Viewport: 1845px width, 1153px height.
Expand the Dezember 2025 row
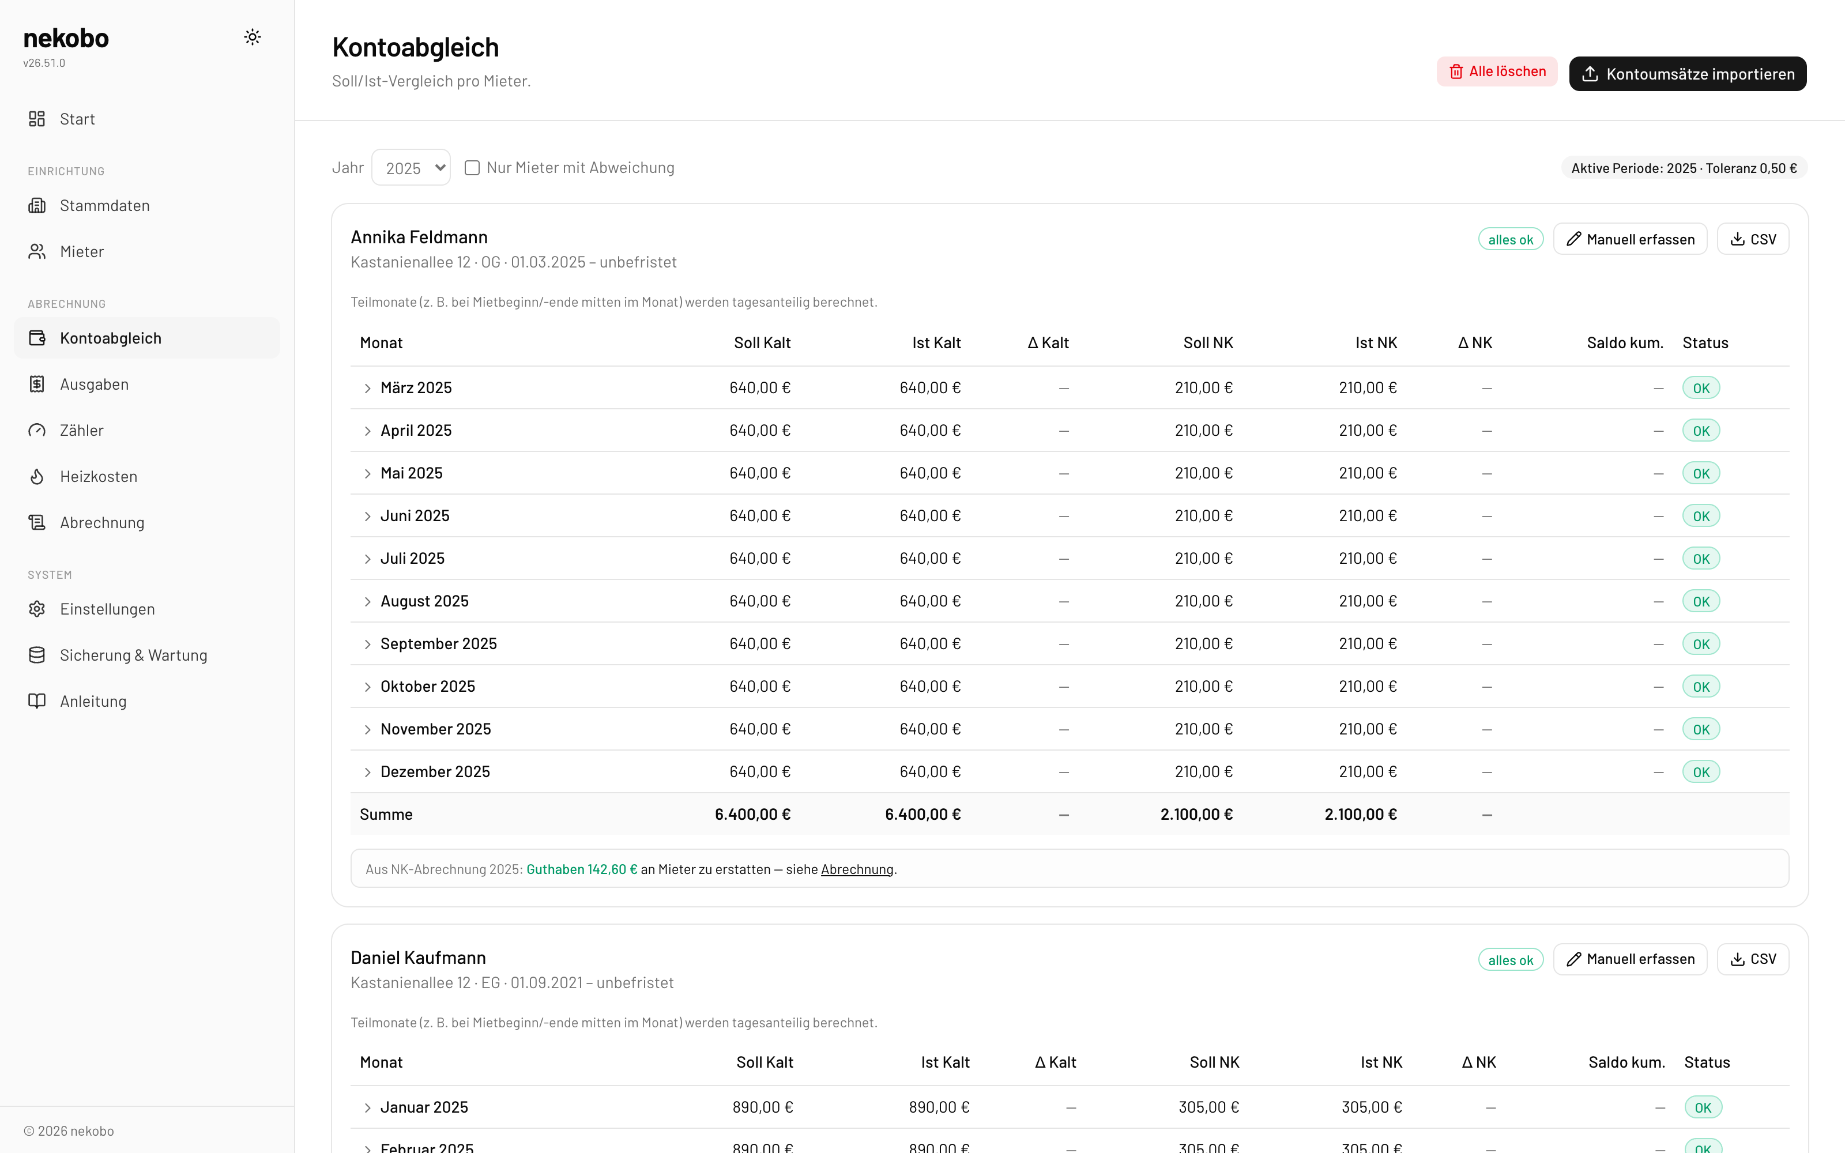(367, 773)
